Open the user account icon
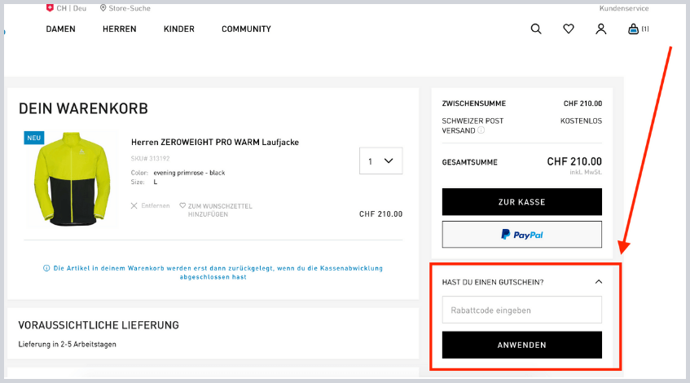Image resolution: width=690 pixels, height=383 pixels. pyautogui.click(x=601, y=29)
